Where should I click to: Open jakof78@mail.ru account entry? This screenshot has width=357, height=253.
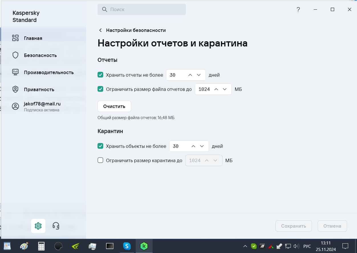pyautogui.click(x=42, y=104)
